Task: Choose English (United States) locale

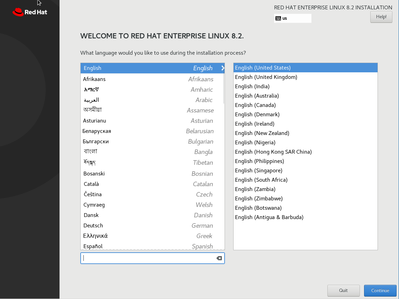Action: pos(305,68)
